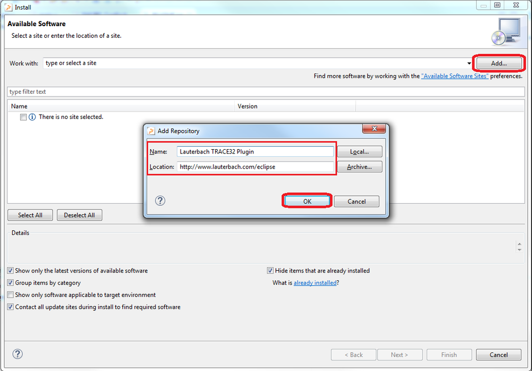Image resolution: width=532 pixels, height=371 pixels.
Task: Click OK in the Add Repository dialog
Action: point(307,201)
